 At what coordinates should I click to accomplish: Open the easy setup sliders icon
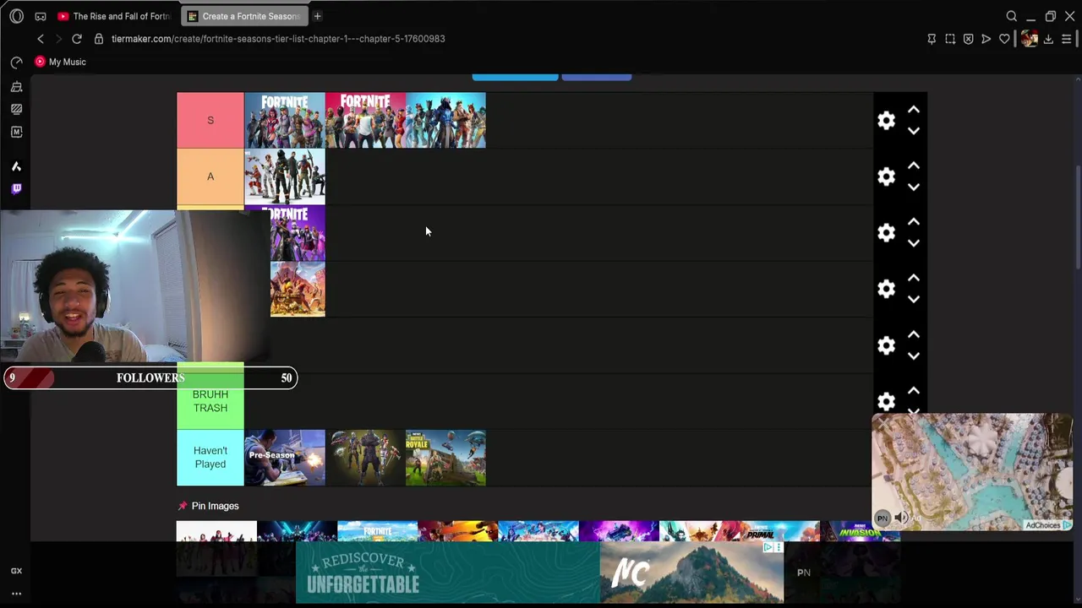[1067, 39]
